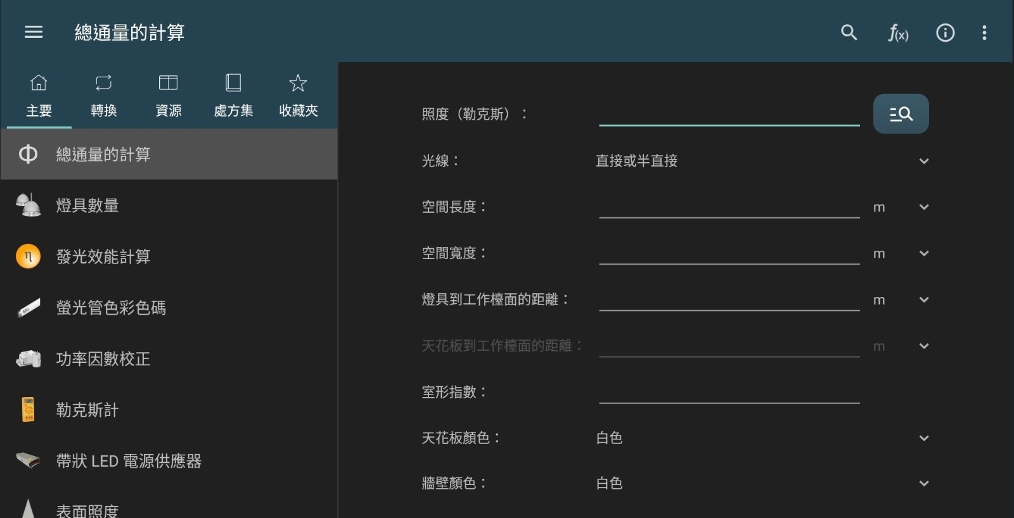Click the 照度 illuminance input field
Viewport: 1014px width, 518px height.
[729, 114]
